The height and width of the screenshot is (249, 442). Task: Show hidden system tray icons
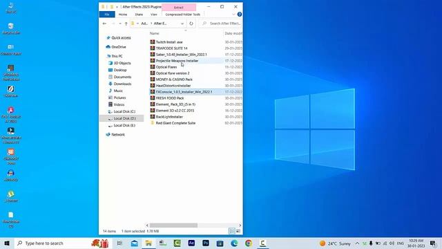357,243
